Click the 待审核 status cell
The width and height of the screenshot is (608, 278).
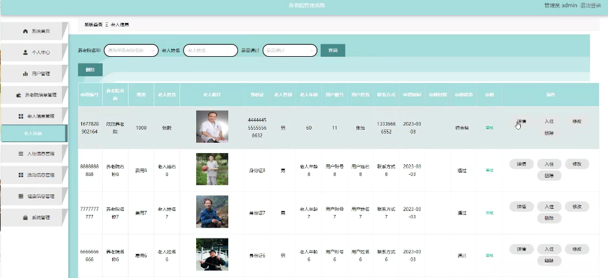464,128
